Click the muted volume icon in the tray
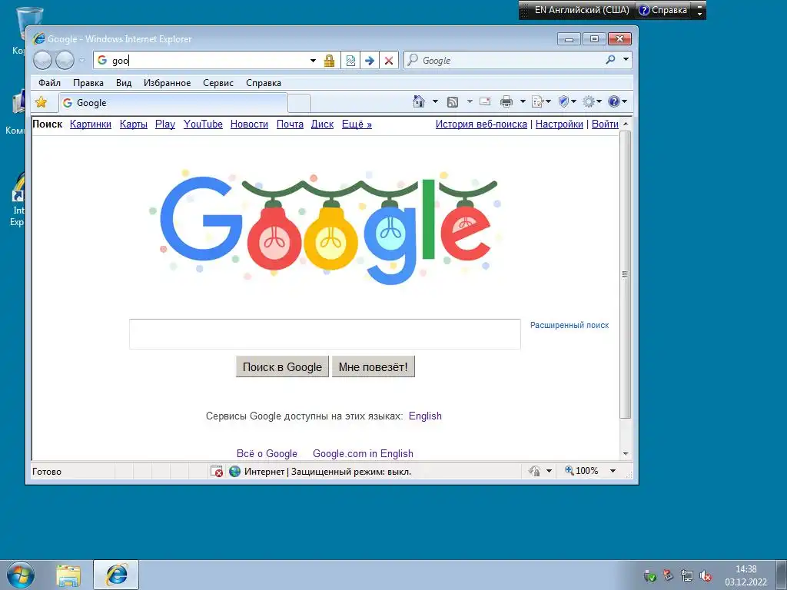 pyautogui.click(x=706, y=575)
